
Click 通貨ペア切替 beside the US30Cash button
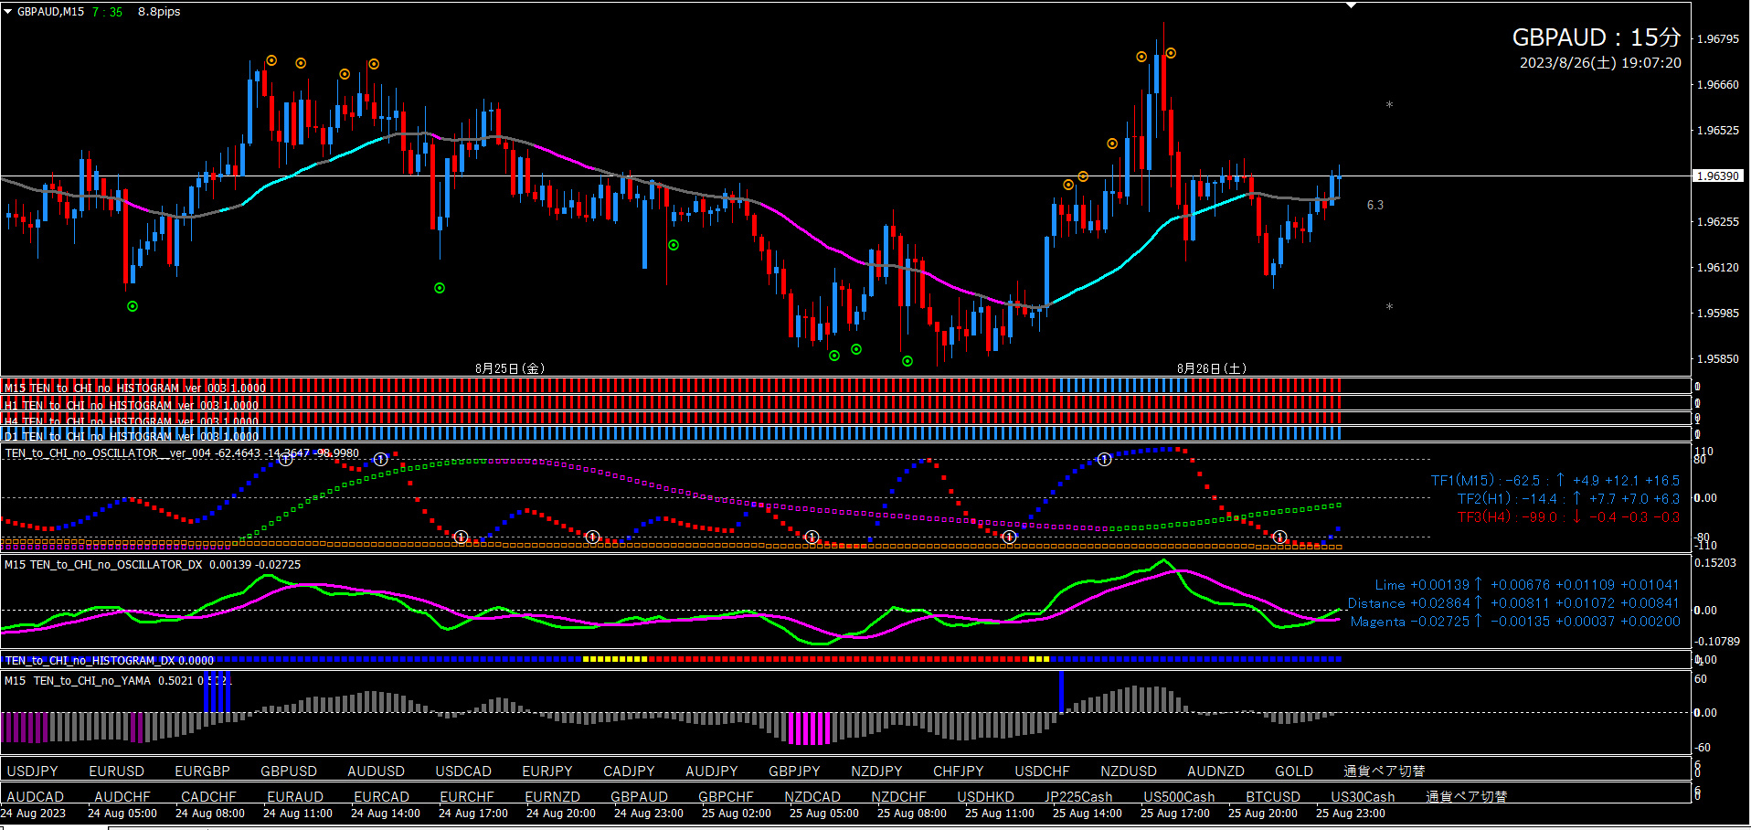(1467, 797)
